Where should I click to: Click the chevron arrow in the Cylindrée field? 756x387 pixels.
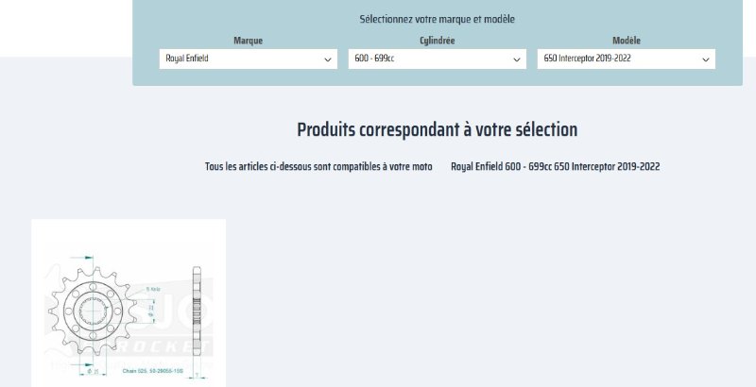pyautogui.click(x=517, y=59)
